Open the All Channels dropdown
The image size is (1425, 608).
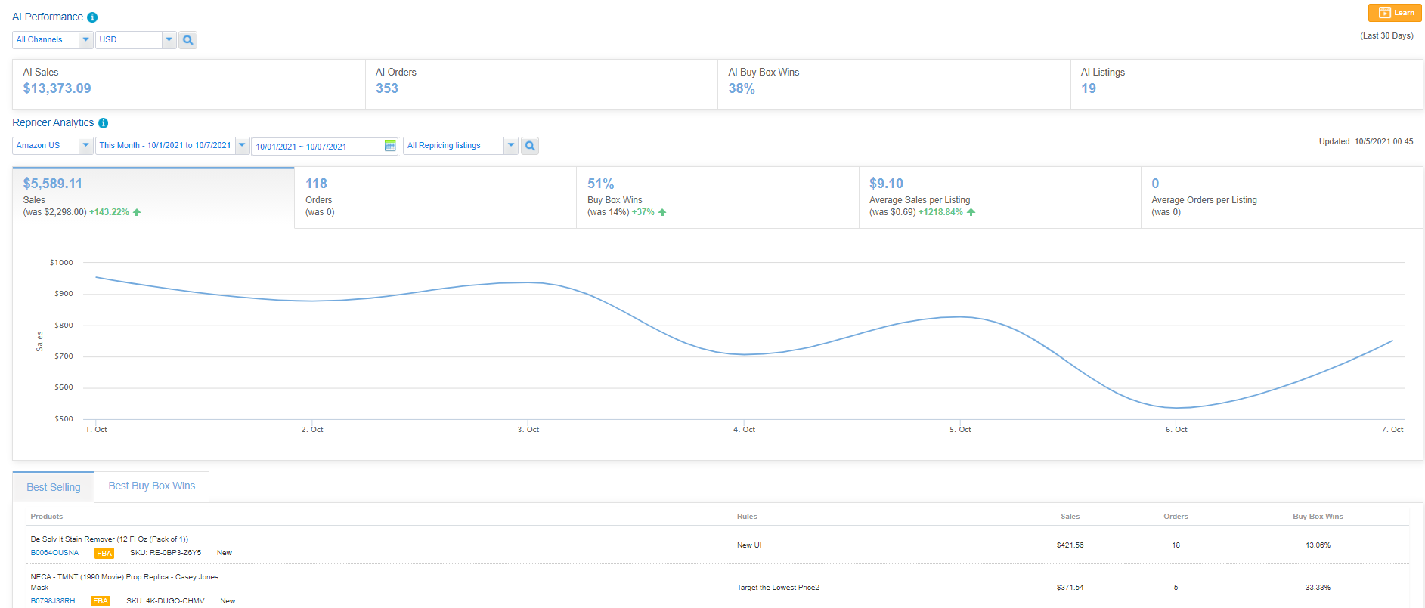point(53,40)
